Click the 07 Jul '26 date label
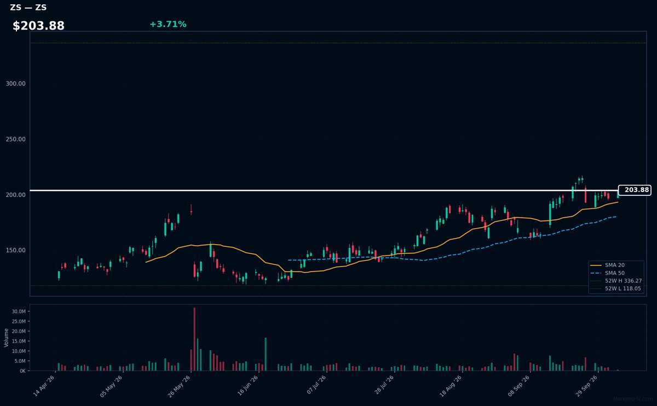Viewport: 657px width, 406px height. coord(316,385)
